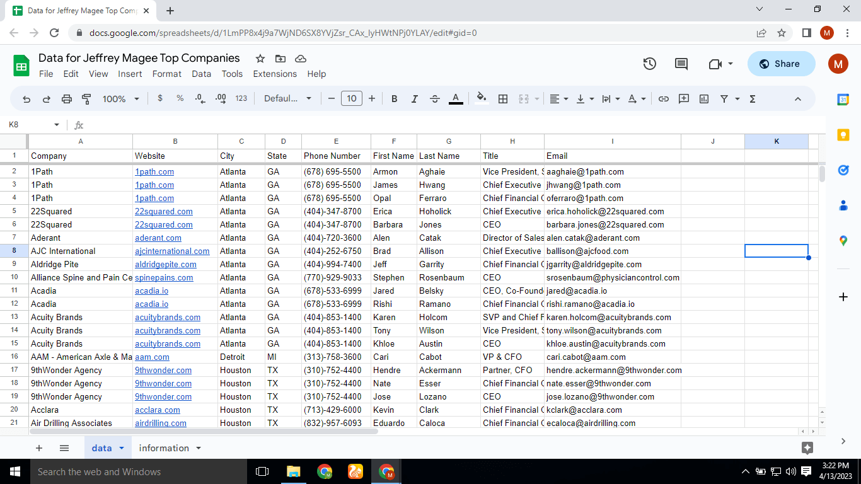Add a new sheet with plus button

pos(39,448)
